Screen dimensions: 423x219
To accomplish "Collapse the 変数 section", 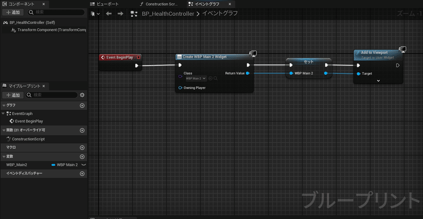I will click(x=4, y=157).
